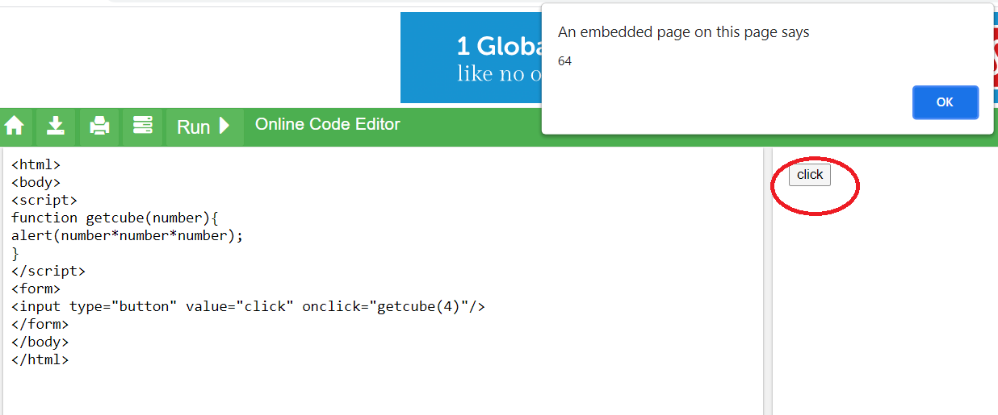The height and width of the screenshot is (415, 998).
Task: Place cursor on the '<script>' line
Action: click(x=44, y=200)
